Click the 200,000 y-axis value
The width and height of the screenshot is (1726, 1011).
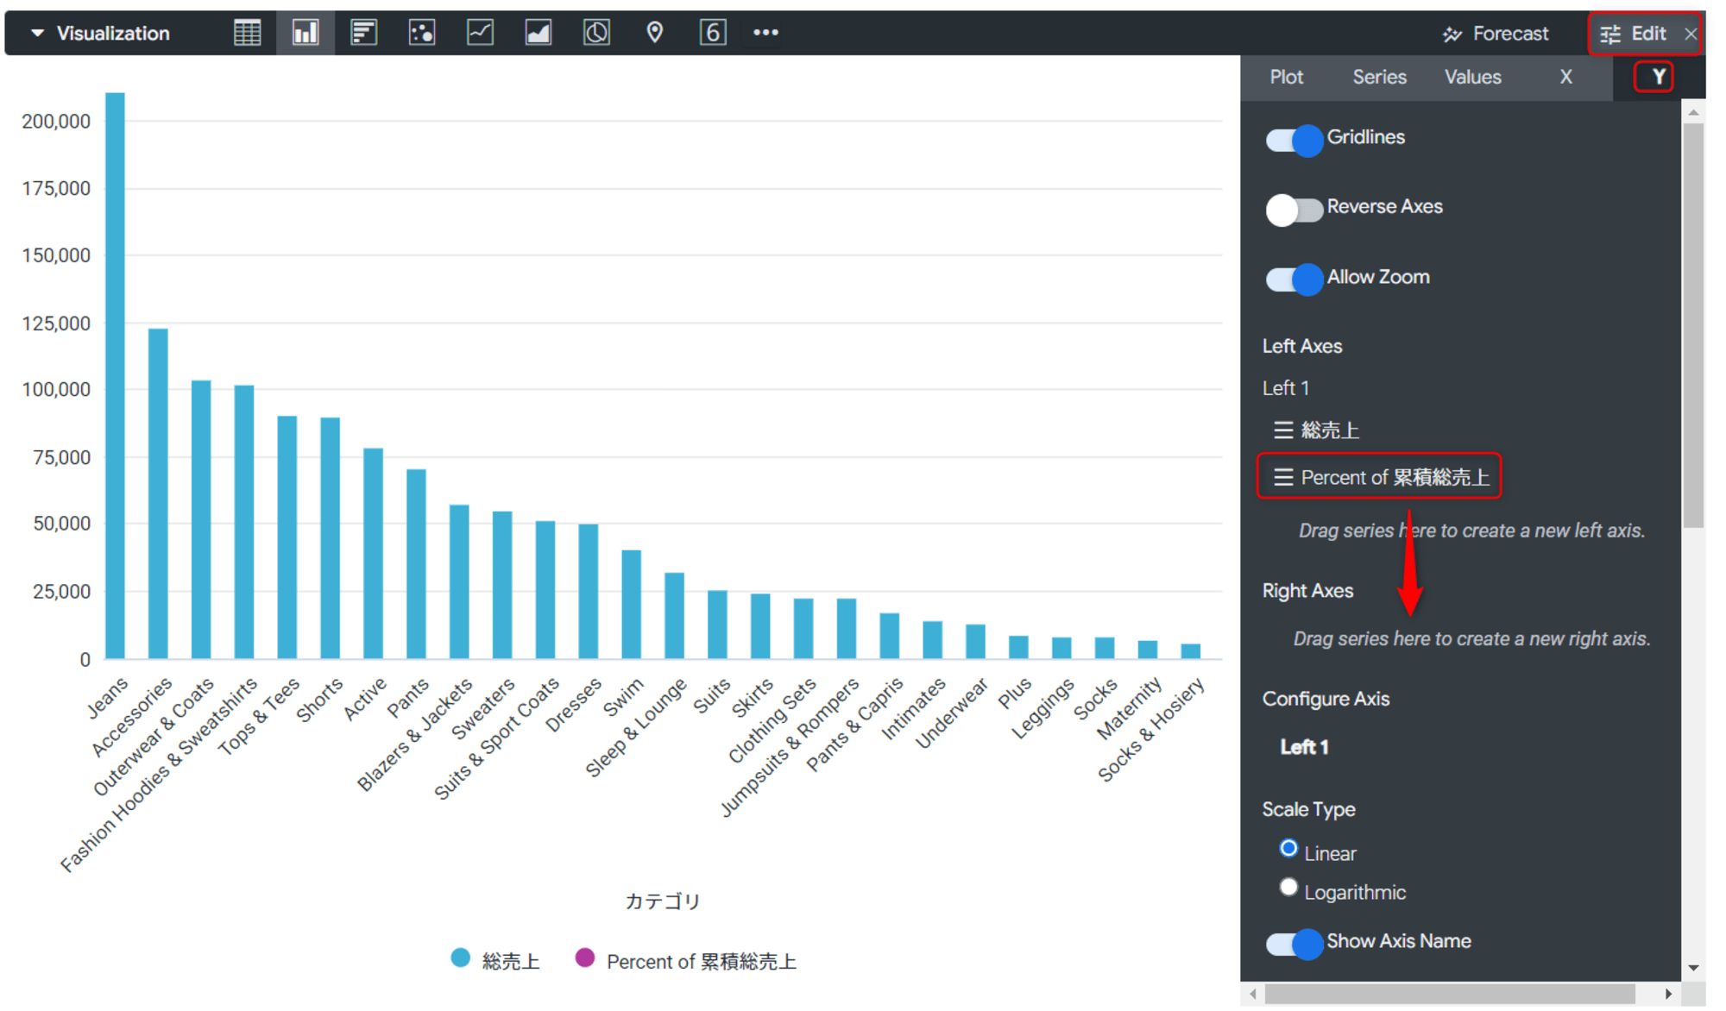56,122
